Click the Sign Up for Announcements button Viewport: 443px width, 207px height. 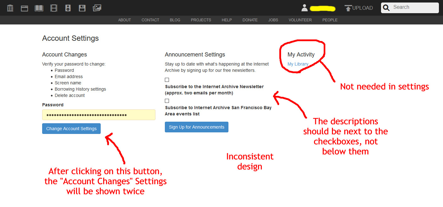coord(197,127)
